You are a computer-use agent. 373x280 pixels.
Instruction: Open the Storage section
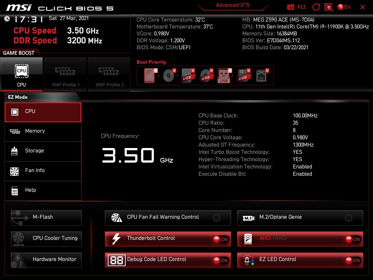pos(43,151)
